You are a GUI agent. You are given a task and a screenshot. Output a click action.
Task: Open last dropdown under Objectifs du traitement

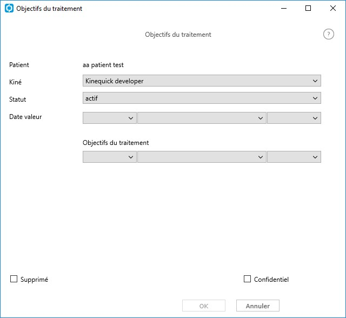coord(294,157)
